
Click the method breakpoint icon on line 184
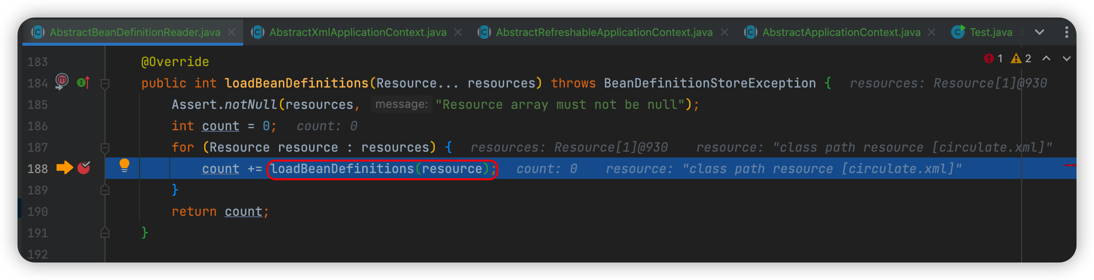coord(62,81)
